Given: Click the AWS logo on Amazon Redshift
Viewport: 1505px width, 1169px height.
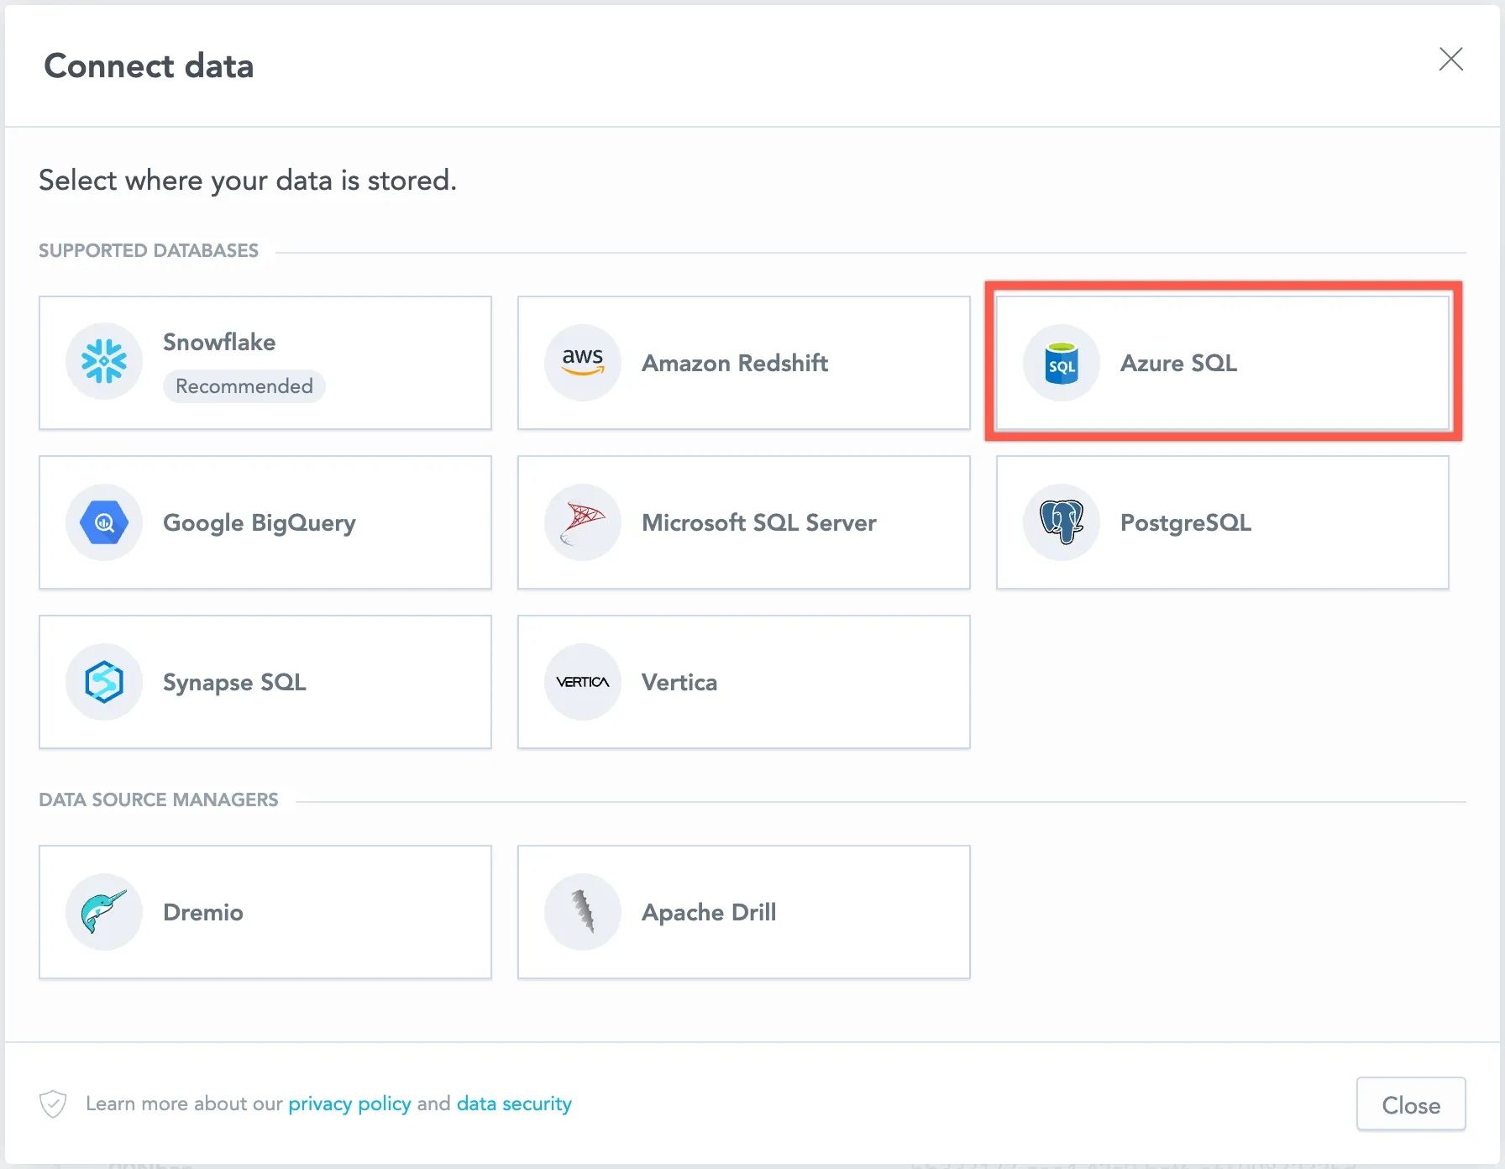Looking at the screenshot, I should click(582, 362).
